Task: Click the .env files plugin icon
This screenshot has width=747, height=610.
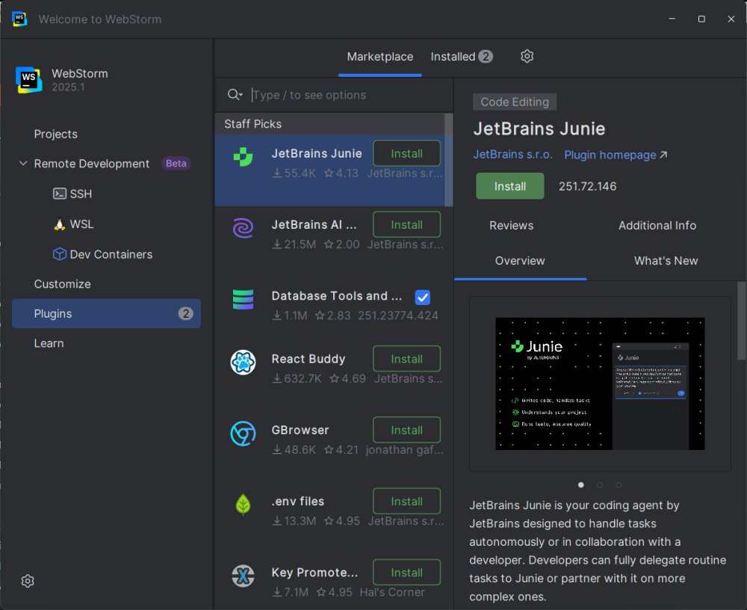Action: pos(243,504)
